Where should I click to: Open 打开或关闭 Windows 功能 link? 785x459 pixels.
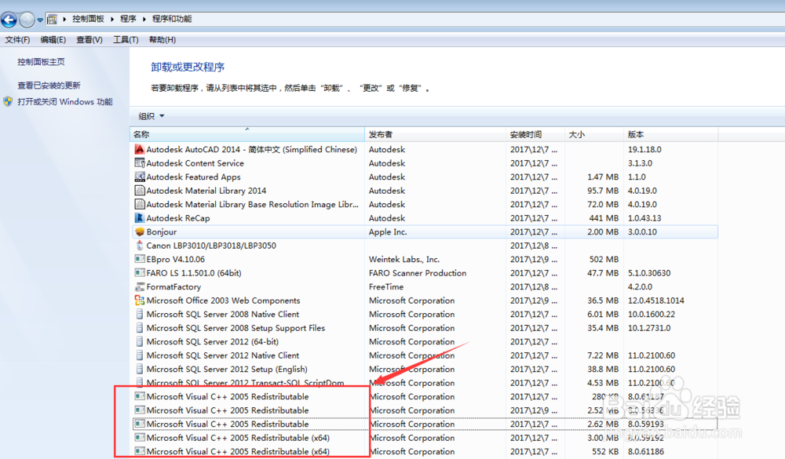(x=65, y=102)
